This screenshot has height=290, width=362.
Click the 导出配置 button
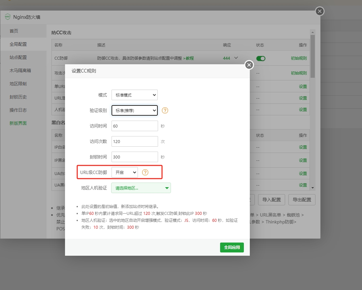302,200
